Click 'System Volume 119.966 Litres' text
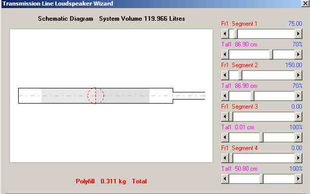 142,19
